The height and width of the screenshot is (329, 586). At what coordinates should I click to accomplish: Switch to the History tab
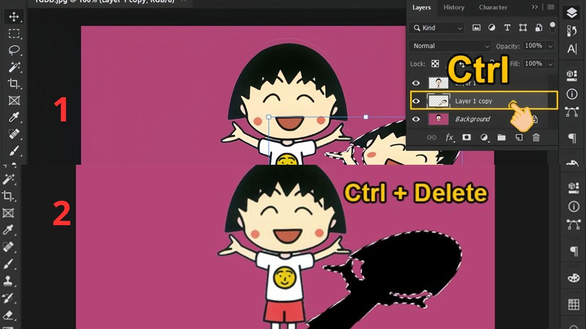[x=454, y=7]
